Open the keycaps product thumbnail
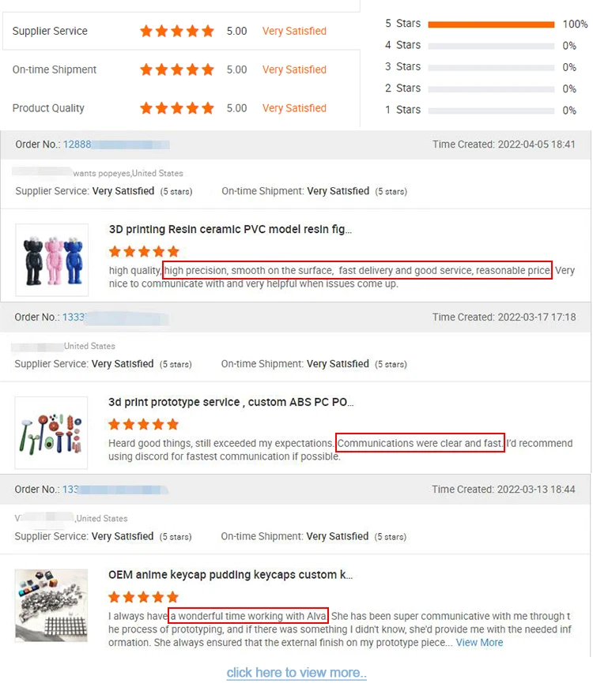 coord(51,606)
